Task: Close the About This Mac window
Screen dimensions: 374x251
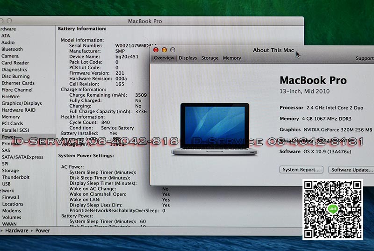Action: tap(156, 50)
